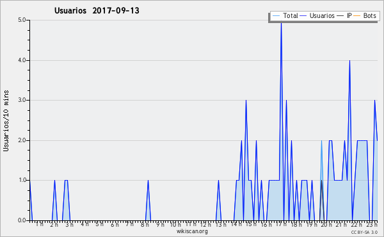384x237 pixels.
Task: Click the '19 h' x-axis label
Action: (x=312, y=224)
